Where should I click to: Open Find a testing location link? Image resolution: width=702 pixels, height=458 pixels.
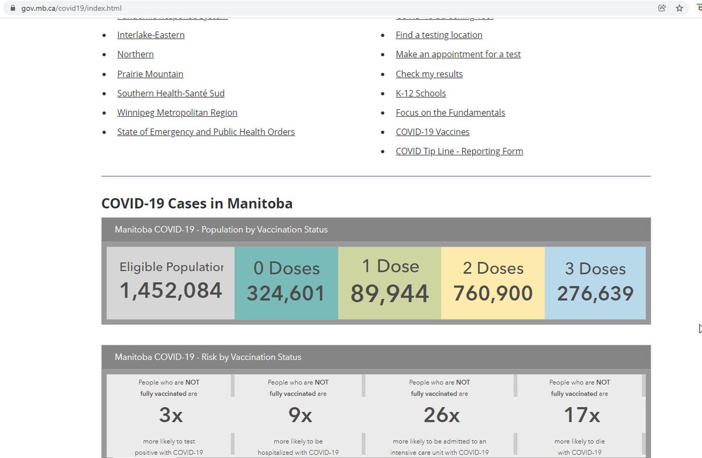pyautogui.click(x=439, y=35)
